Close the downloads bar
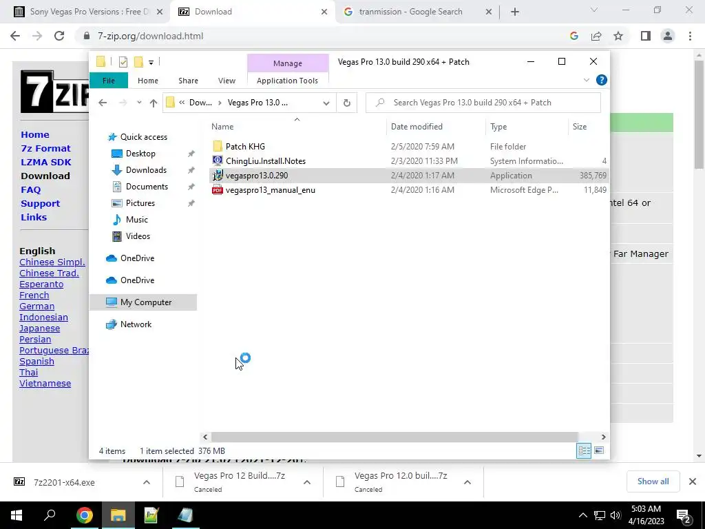Viewport: 705px width, 529px height. [693, 481]
